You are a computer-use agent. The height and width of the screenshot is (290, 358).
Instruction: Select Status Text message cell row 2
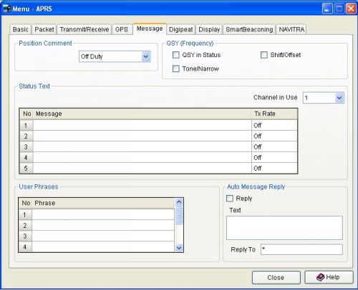(142, 136)
